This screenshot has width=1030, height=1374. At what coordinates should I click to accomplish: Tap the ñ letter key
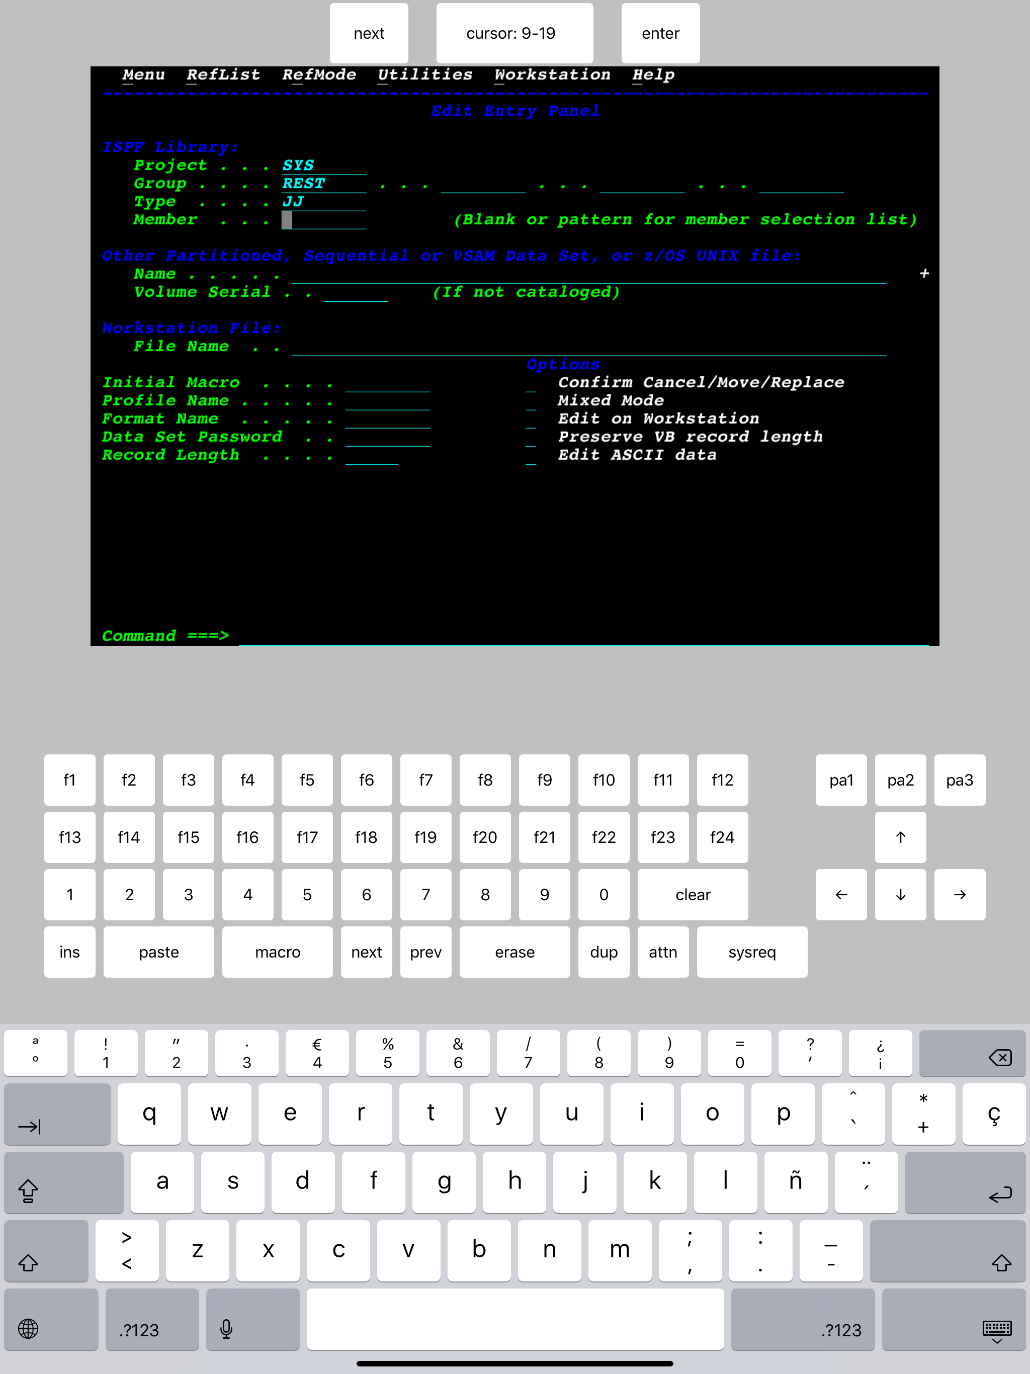(796, 1182)
